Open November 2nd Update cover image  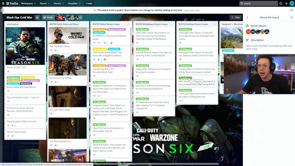tap(68, 65)
